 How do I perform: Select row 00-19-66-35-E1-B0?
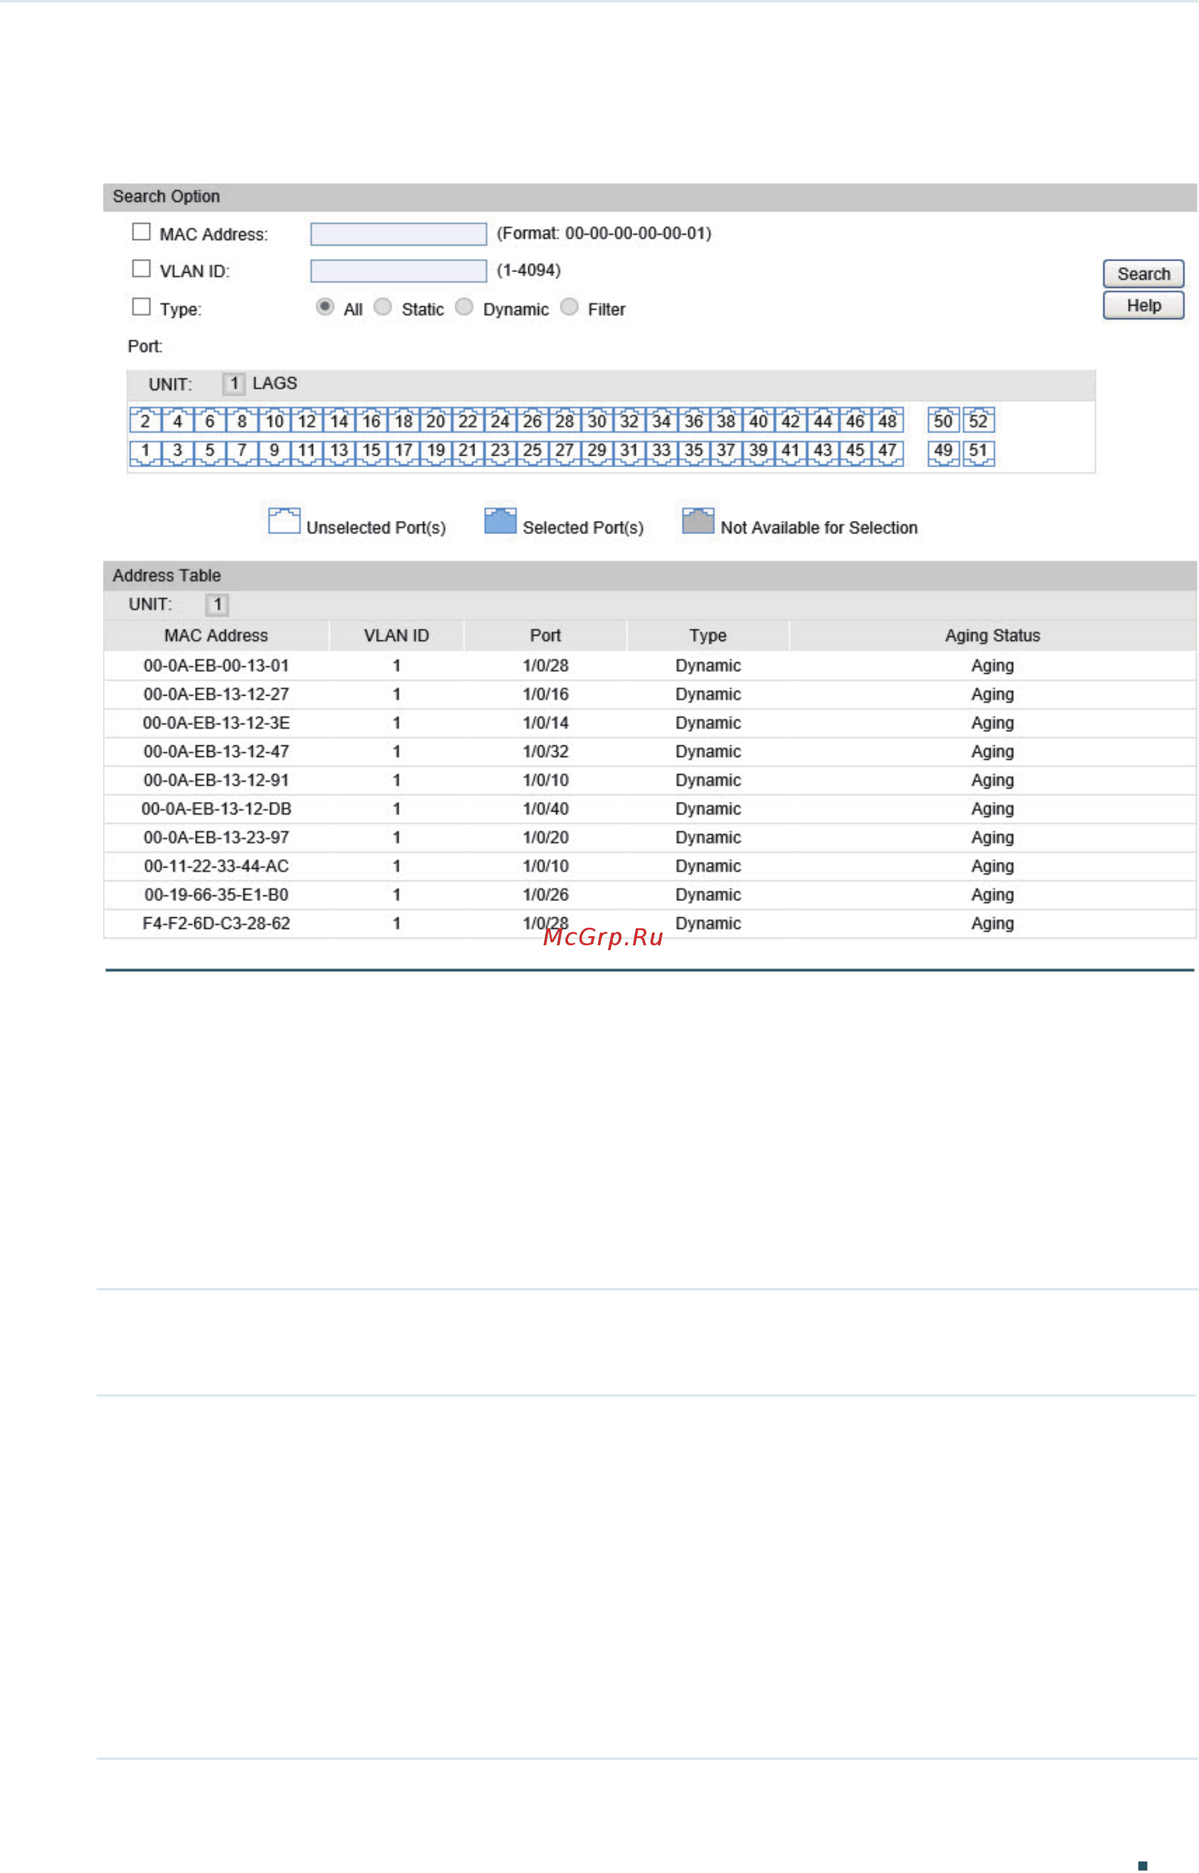[650, 895]
